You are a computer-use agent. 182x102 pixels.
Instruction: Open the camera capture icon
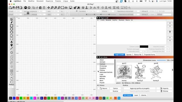[66, 8]
